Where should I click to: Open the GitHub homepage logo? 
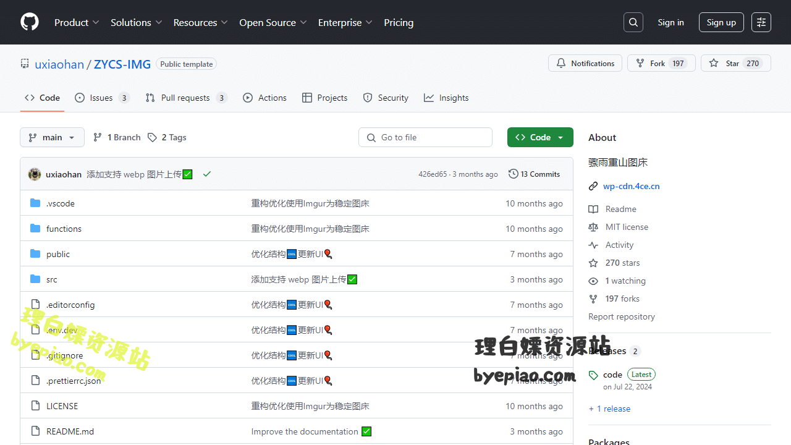tap(30, 22)
